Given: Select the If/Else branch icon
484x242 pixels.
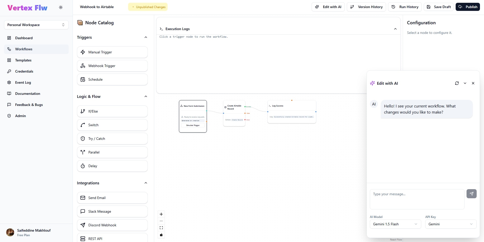Looking at the screenshot, I should coord(83,111).
